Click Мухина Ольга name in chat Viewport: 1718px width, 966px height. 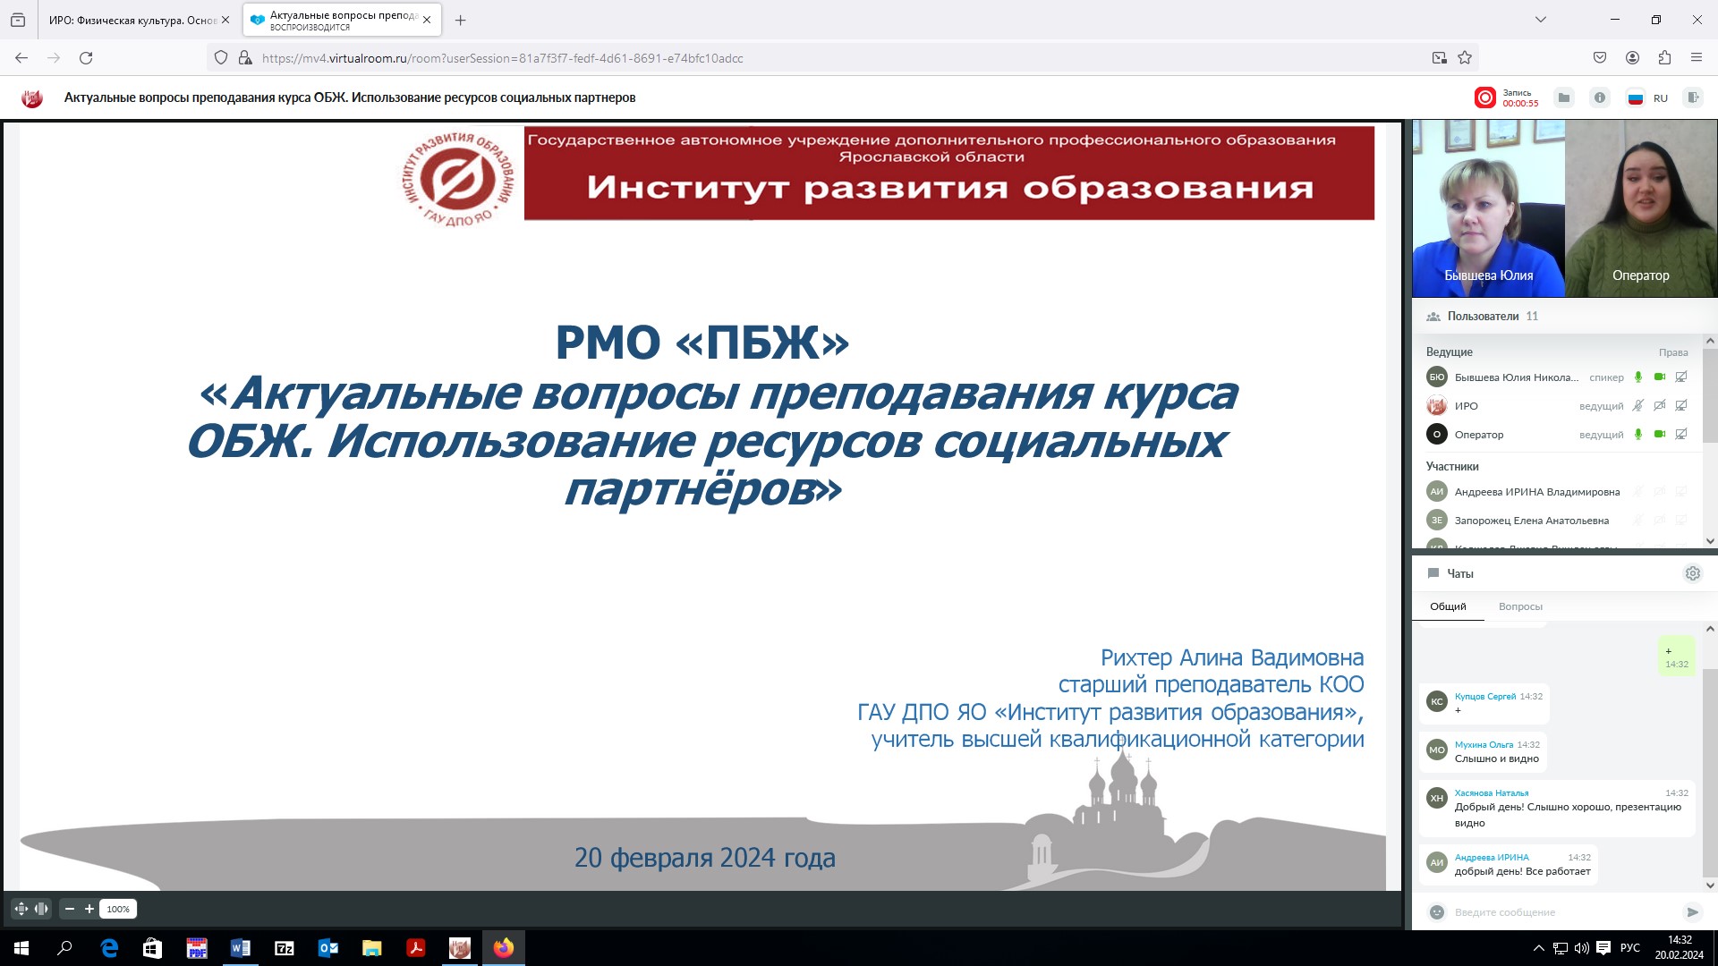(1484, 744)
